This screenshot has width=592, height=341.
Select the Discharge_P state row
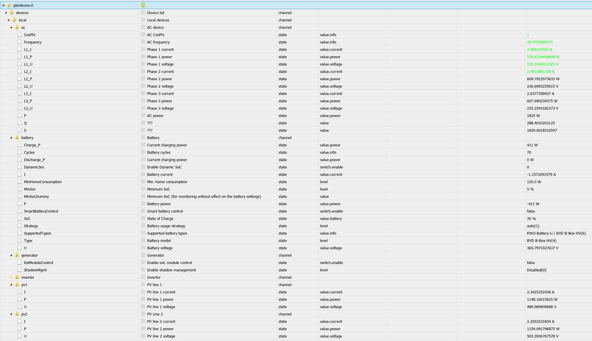coord(296,160)
